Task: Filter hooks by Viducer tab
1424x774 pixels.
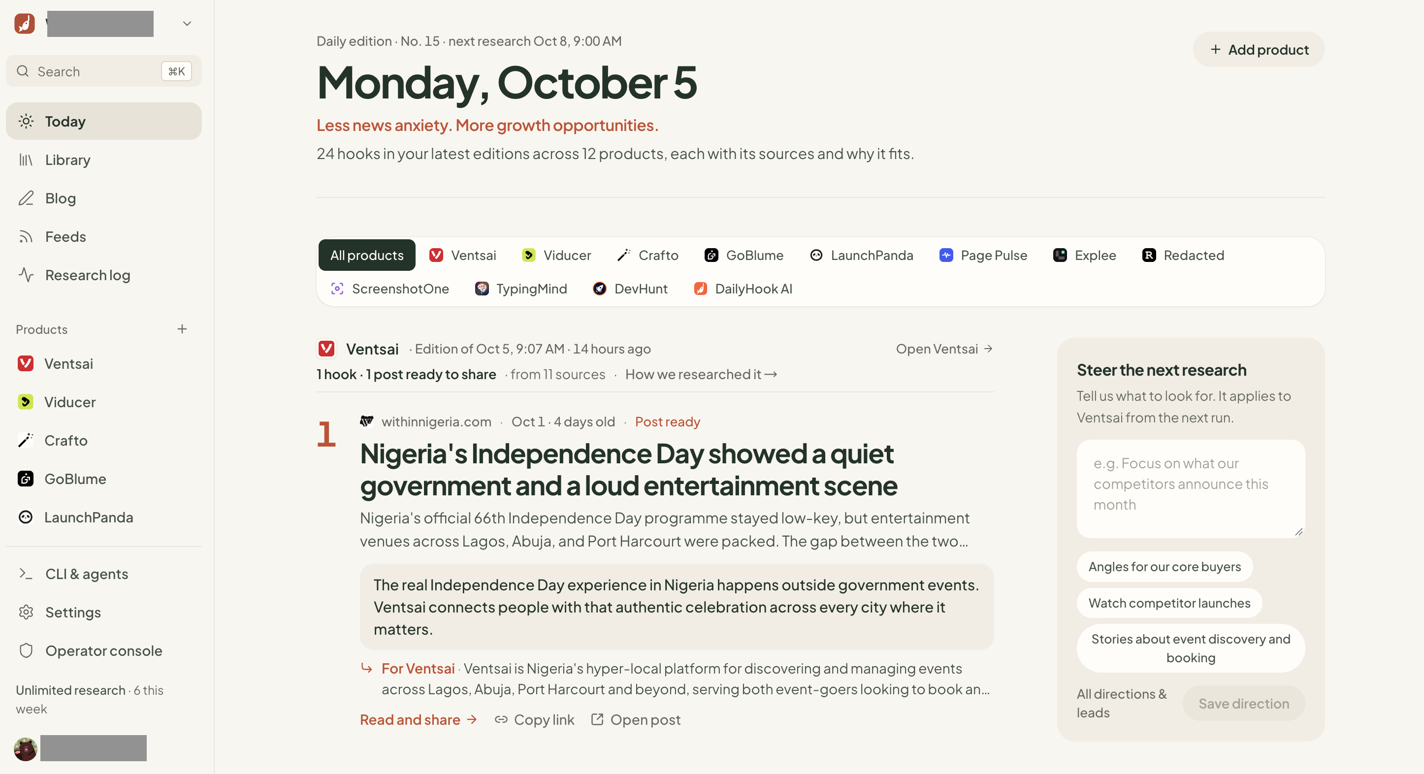Action: click(556, 255)
